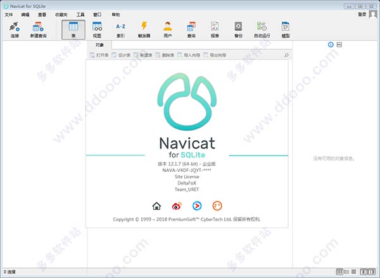Click the DDL icon beside info icon
The image size is (380, 278).
(x=339, y=44)
